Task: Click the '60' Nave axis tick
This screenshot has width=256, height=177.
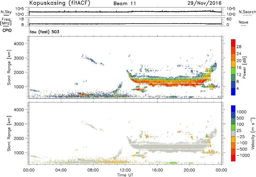Action: click(x=229, y=19)
